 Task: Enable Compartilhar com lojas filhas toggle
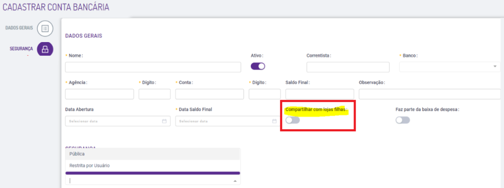pos(292,121)
